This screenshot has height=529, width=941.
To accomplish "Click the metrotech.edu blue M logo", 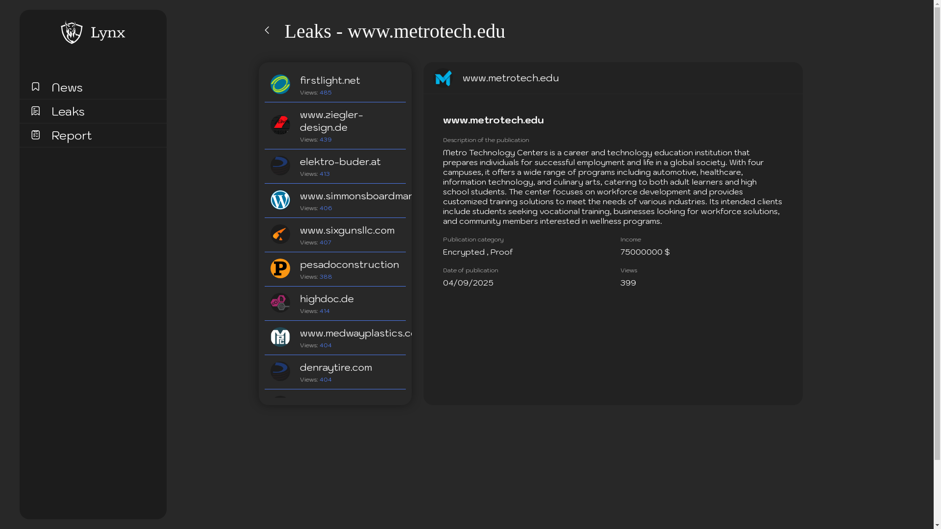I will point(444,78).
